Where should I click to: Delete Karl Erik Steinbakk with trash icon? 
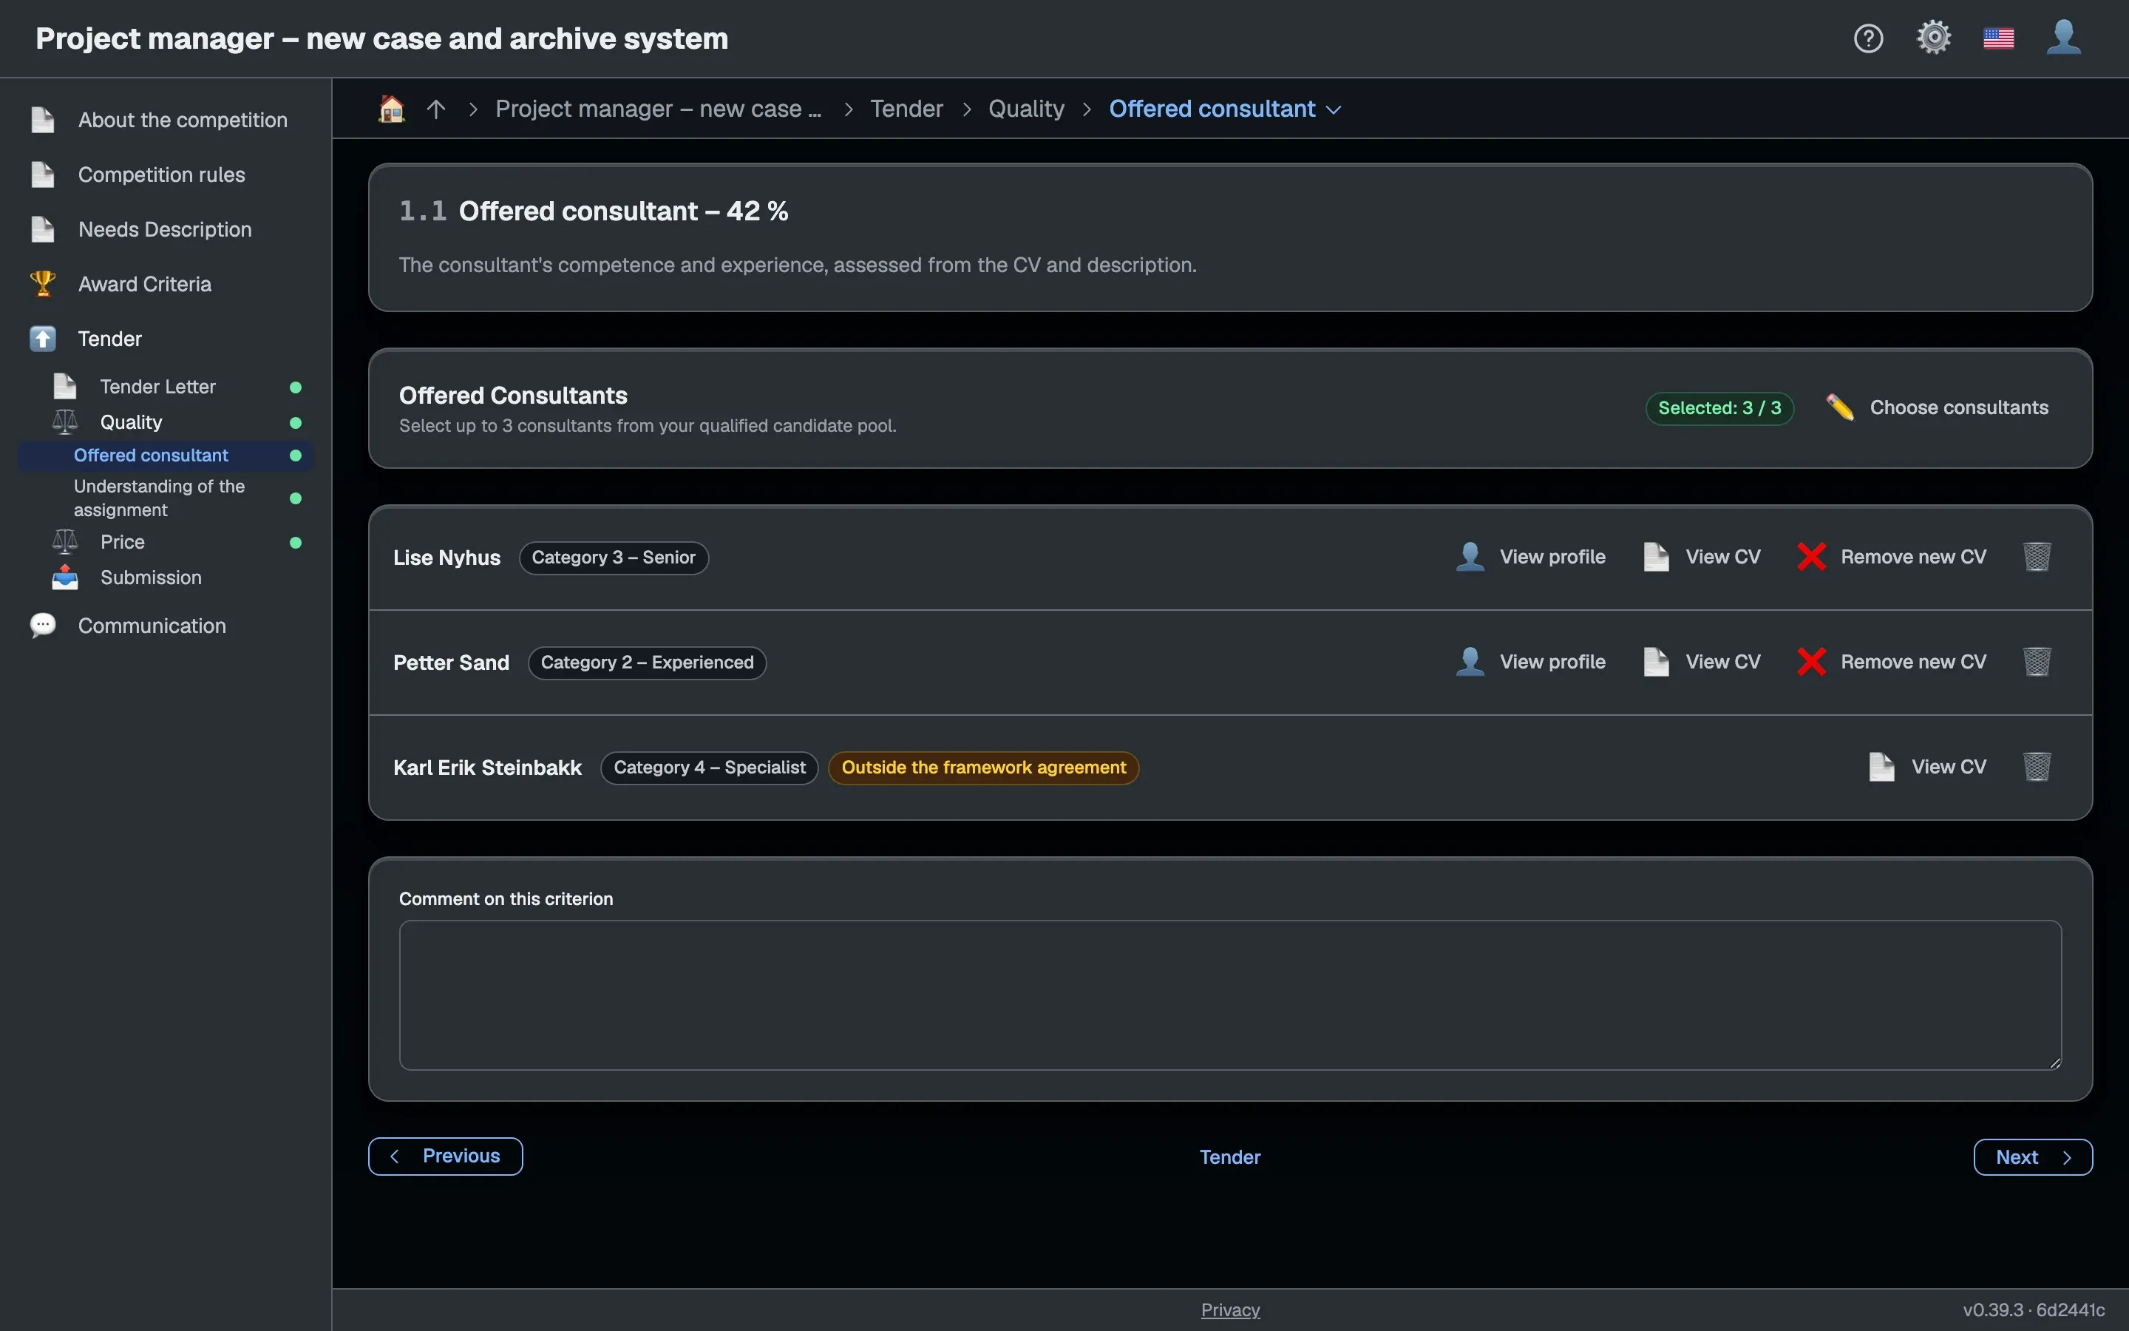tap(2037, 767)
